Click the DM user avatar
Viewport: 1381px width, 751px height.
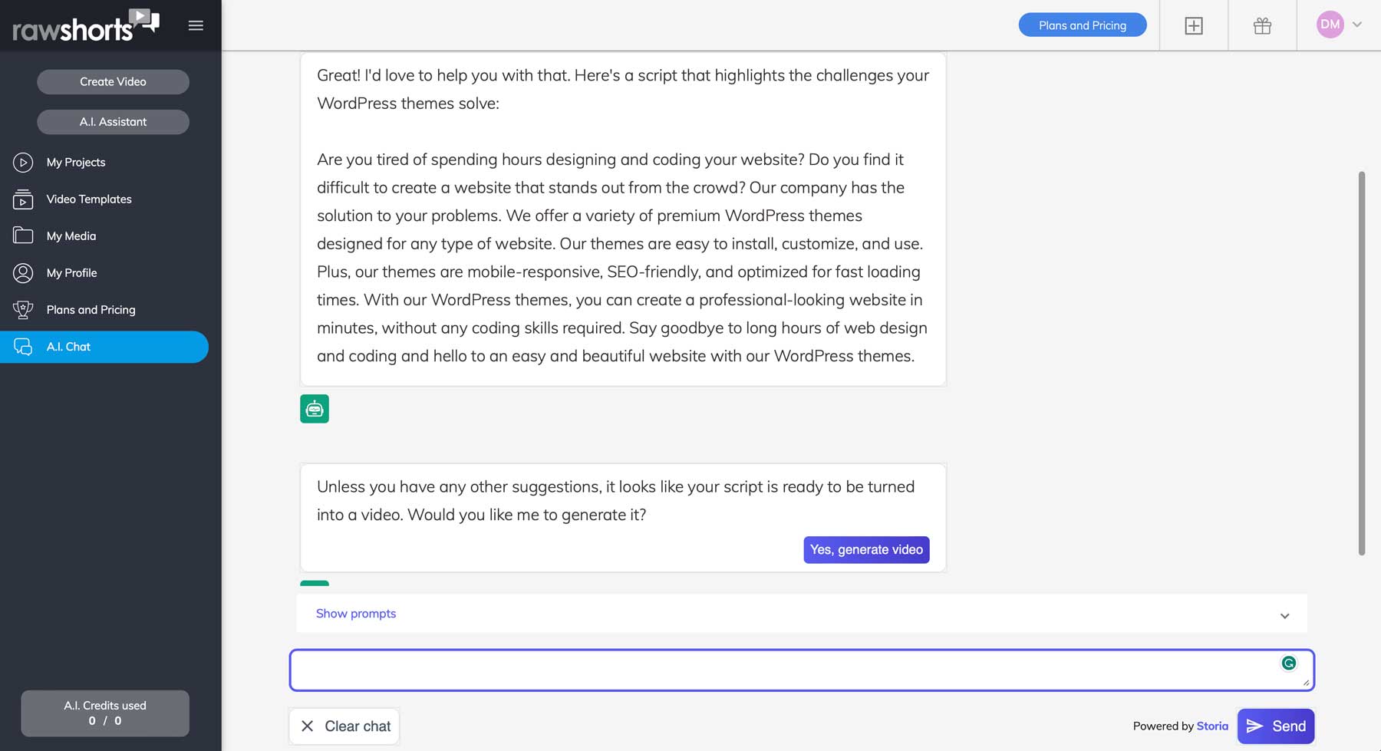[x=1330, y=25]
